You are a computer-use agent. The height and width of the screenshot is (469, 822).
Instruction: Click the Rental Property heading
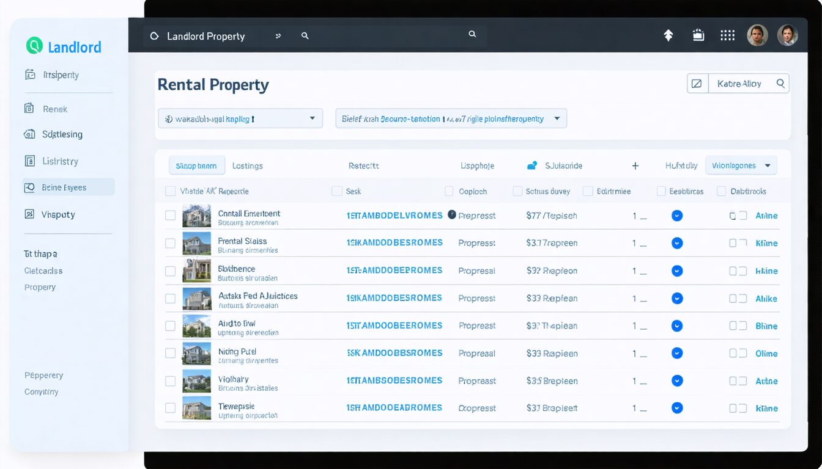pyautogui.click(x=213, y=84)
